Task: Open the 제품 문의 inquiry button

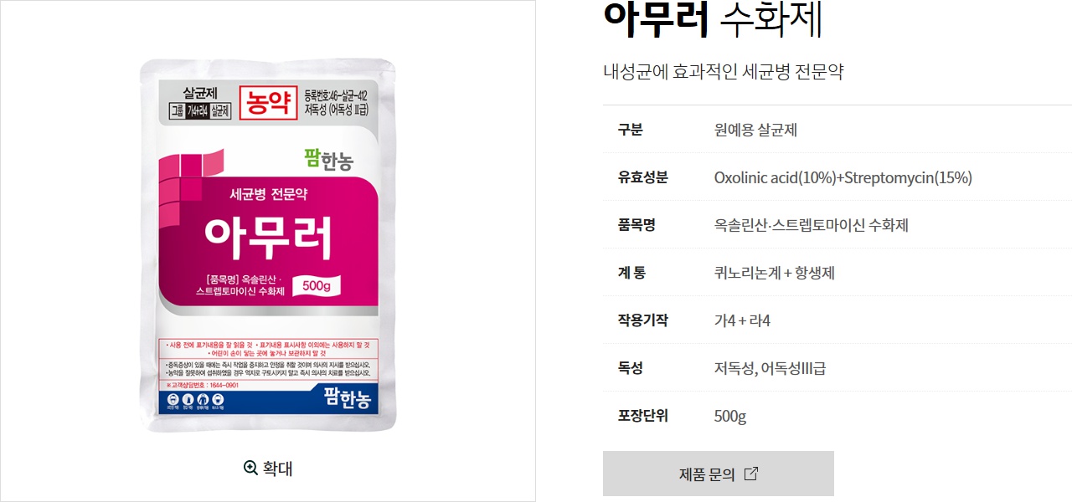Action: pyautogui.click(x=719, y=474)
